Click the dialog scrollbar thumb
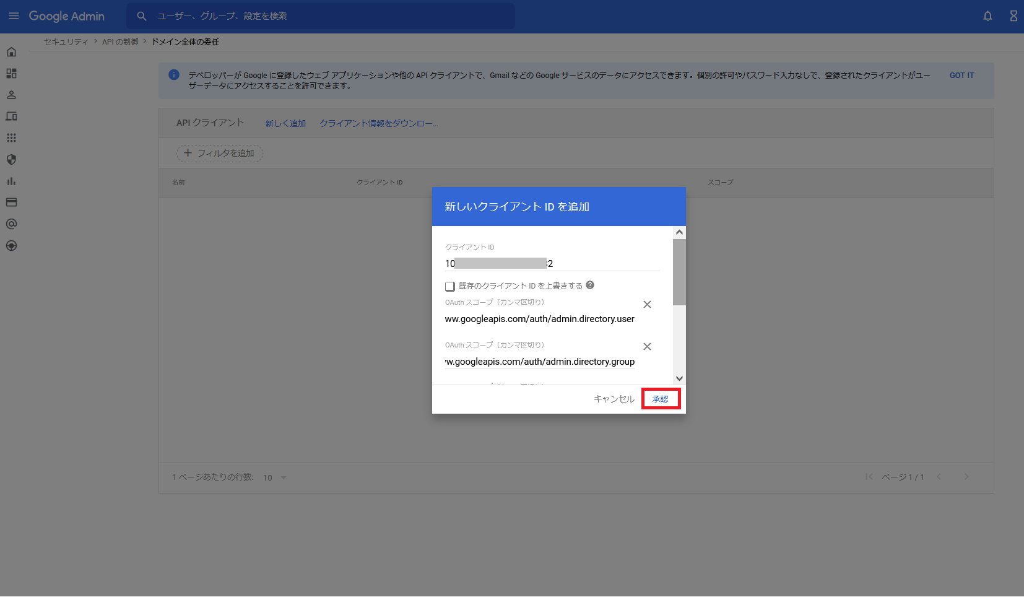Viewport: 1024px width, 597px height. click(679, 272)
